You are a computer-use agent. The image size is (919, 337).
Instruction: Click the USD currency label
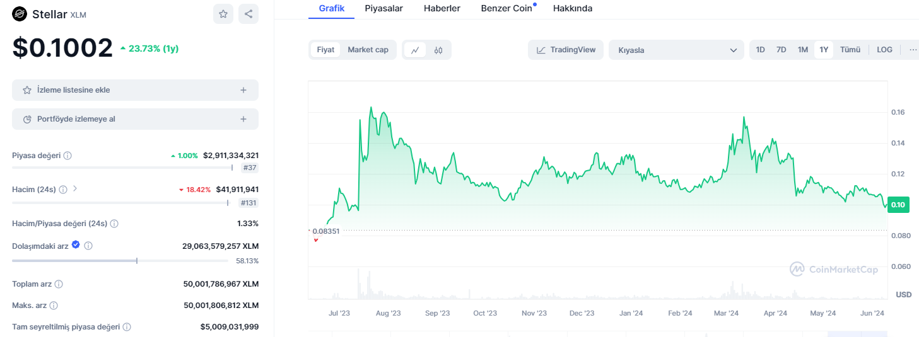(904, 295)
